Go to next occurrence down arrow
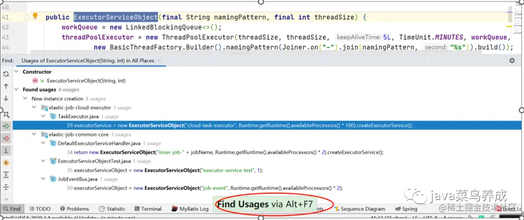 6,98
